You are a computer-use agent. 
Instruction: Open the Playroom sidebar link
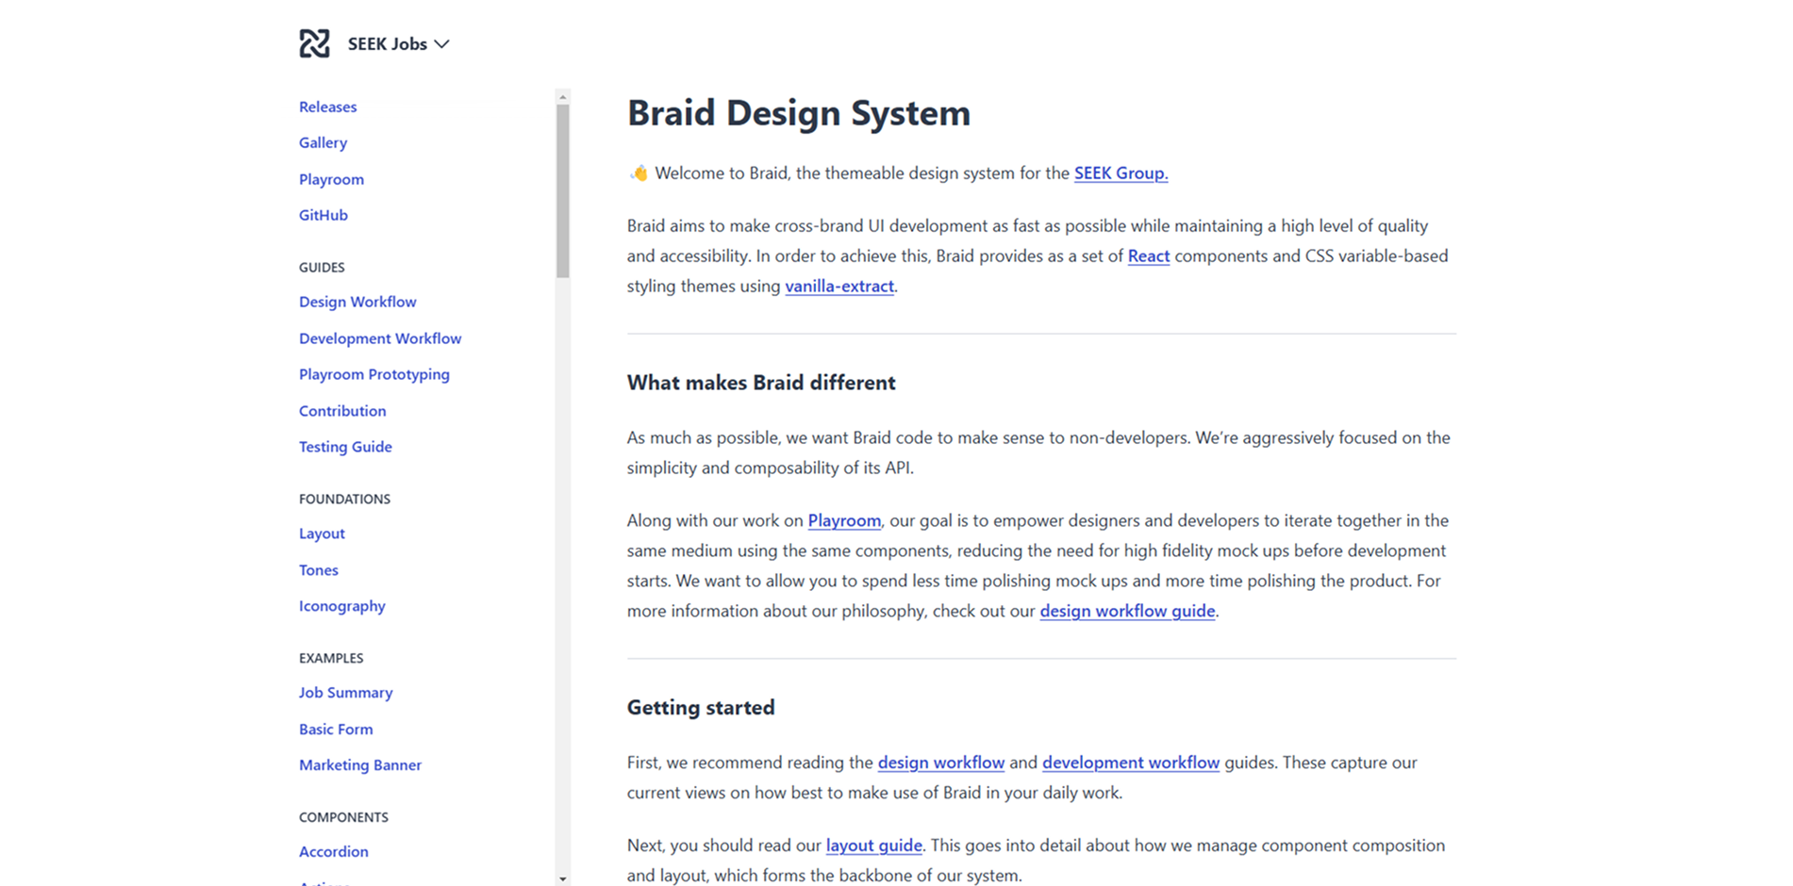tap(331, 179)
